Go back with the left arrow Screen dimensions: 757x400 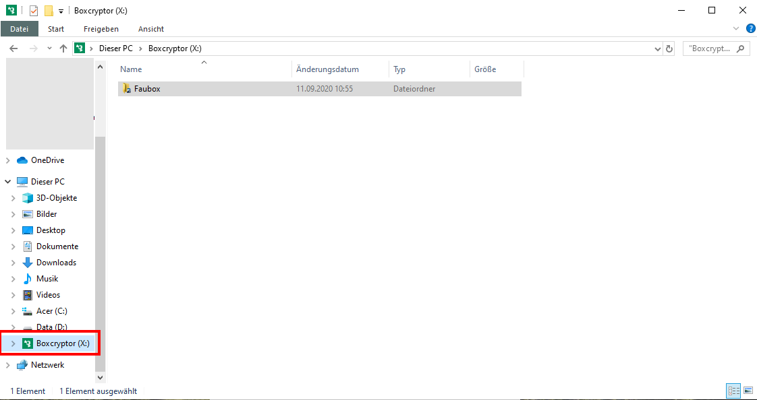[x=13, y=48]
